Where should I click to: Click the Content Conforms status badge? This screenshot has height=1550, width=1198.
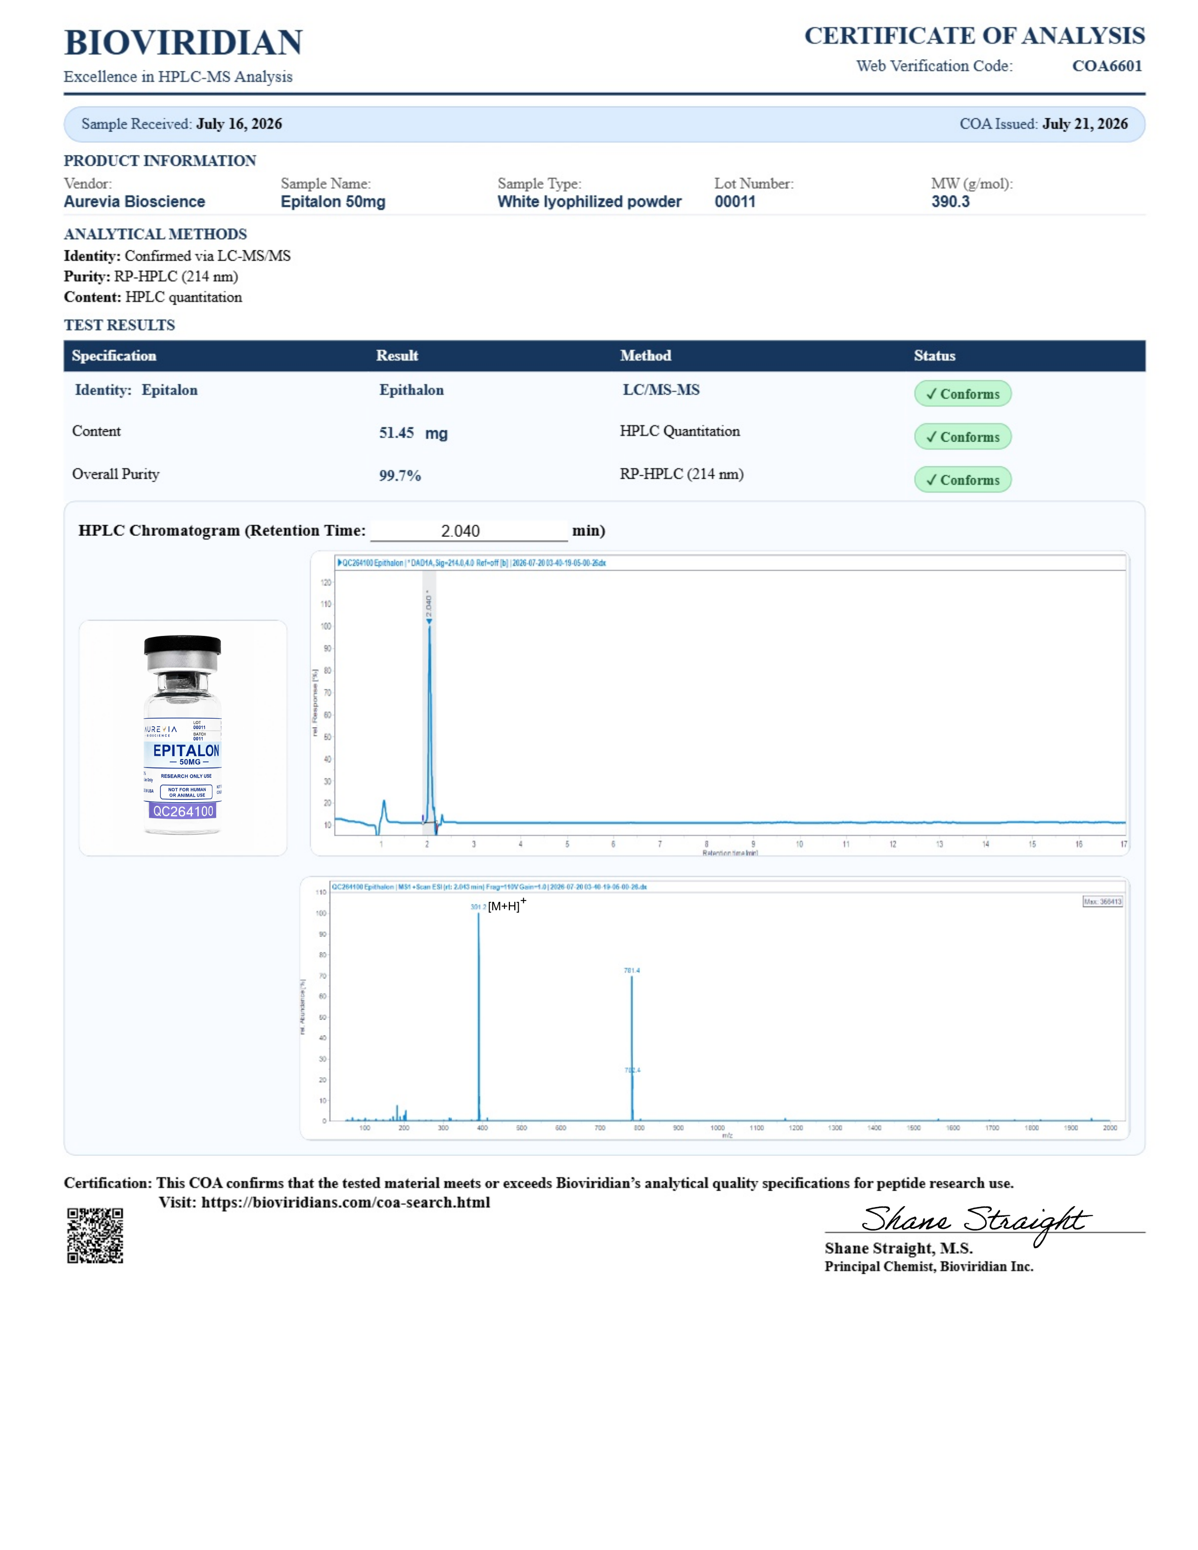pyautogui.click(x=962, y=437)
